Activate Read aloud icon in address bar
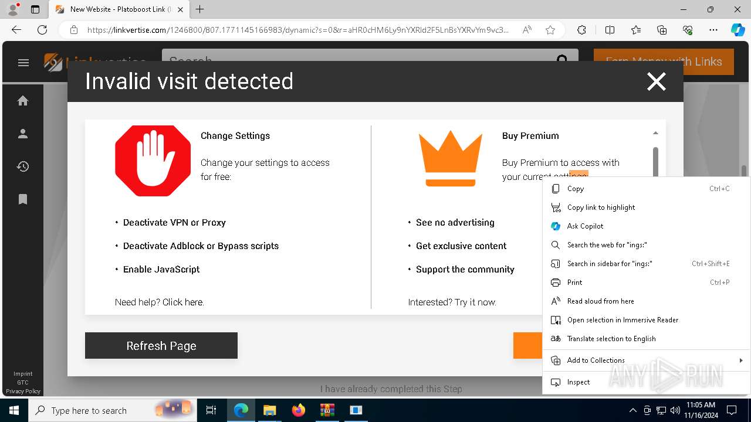The height and width of the screenshot is (422, 751). click(x=527, y=30)
